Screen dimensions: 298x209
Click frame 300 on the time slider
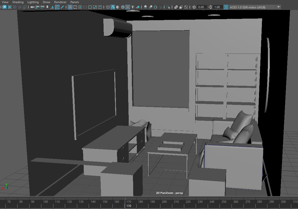click(283, 202)
